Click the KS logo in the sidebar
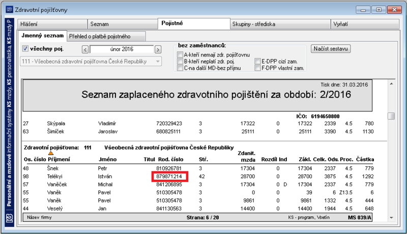Image resolution: width=407 pixels, height=234 pixels. pyautogui.click(x=9, y=217)
